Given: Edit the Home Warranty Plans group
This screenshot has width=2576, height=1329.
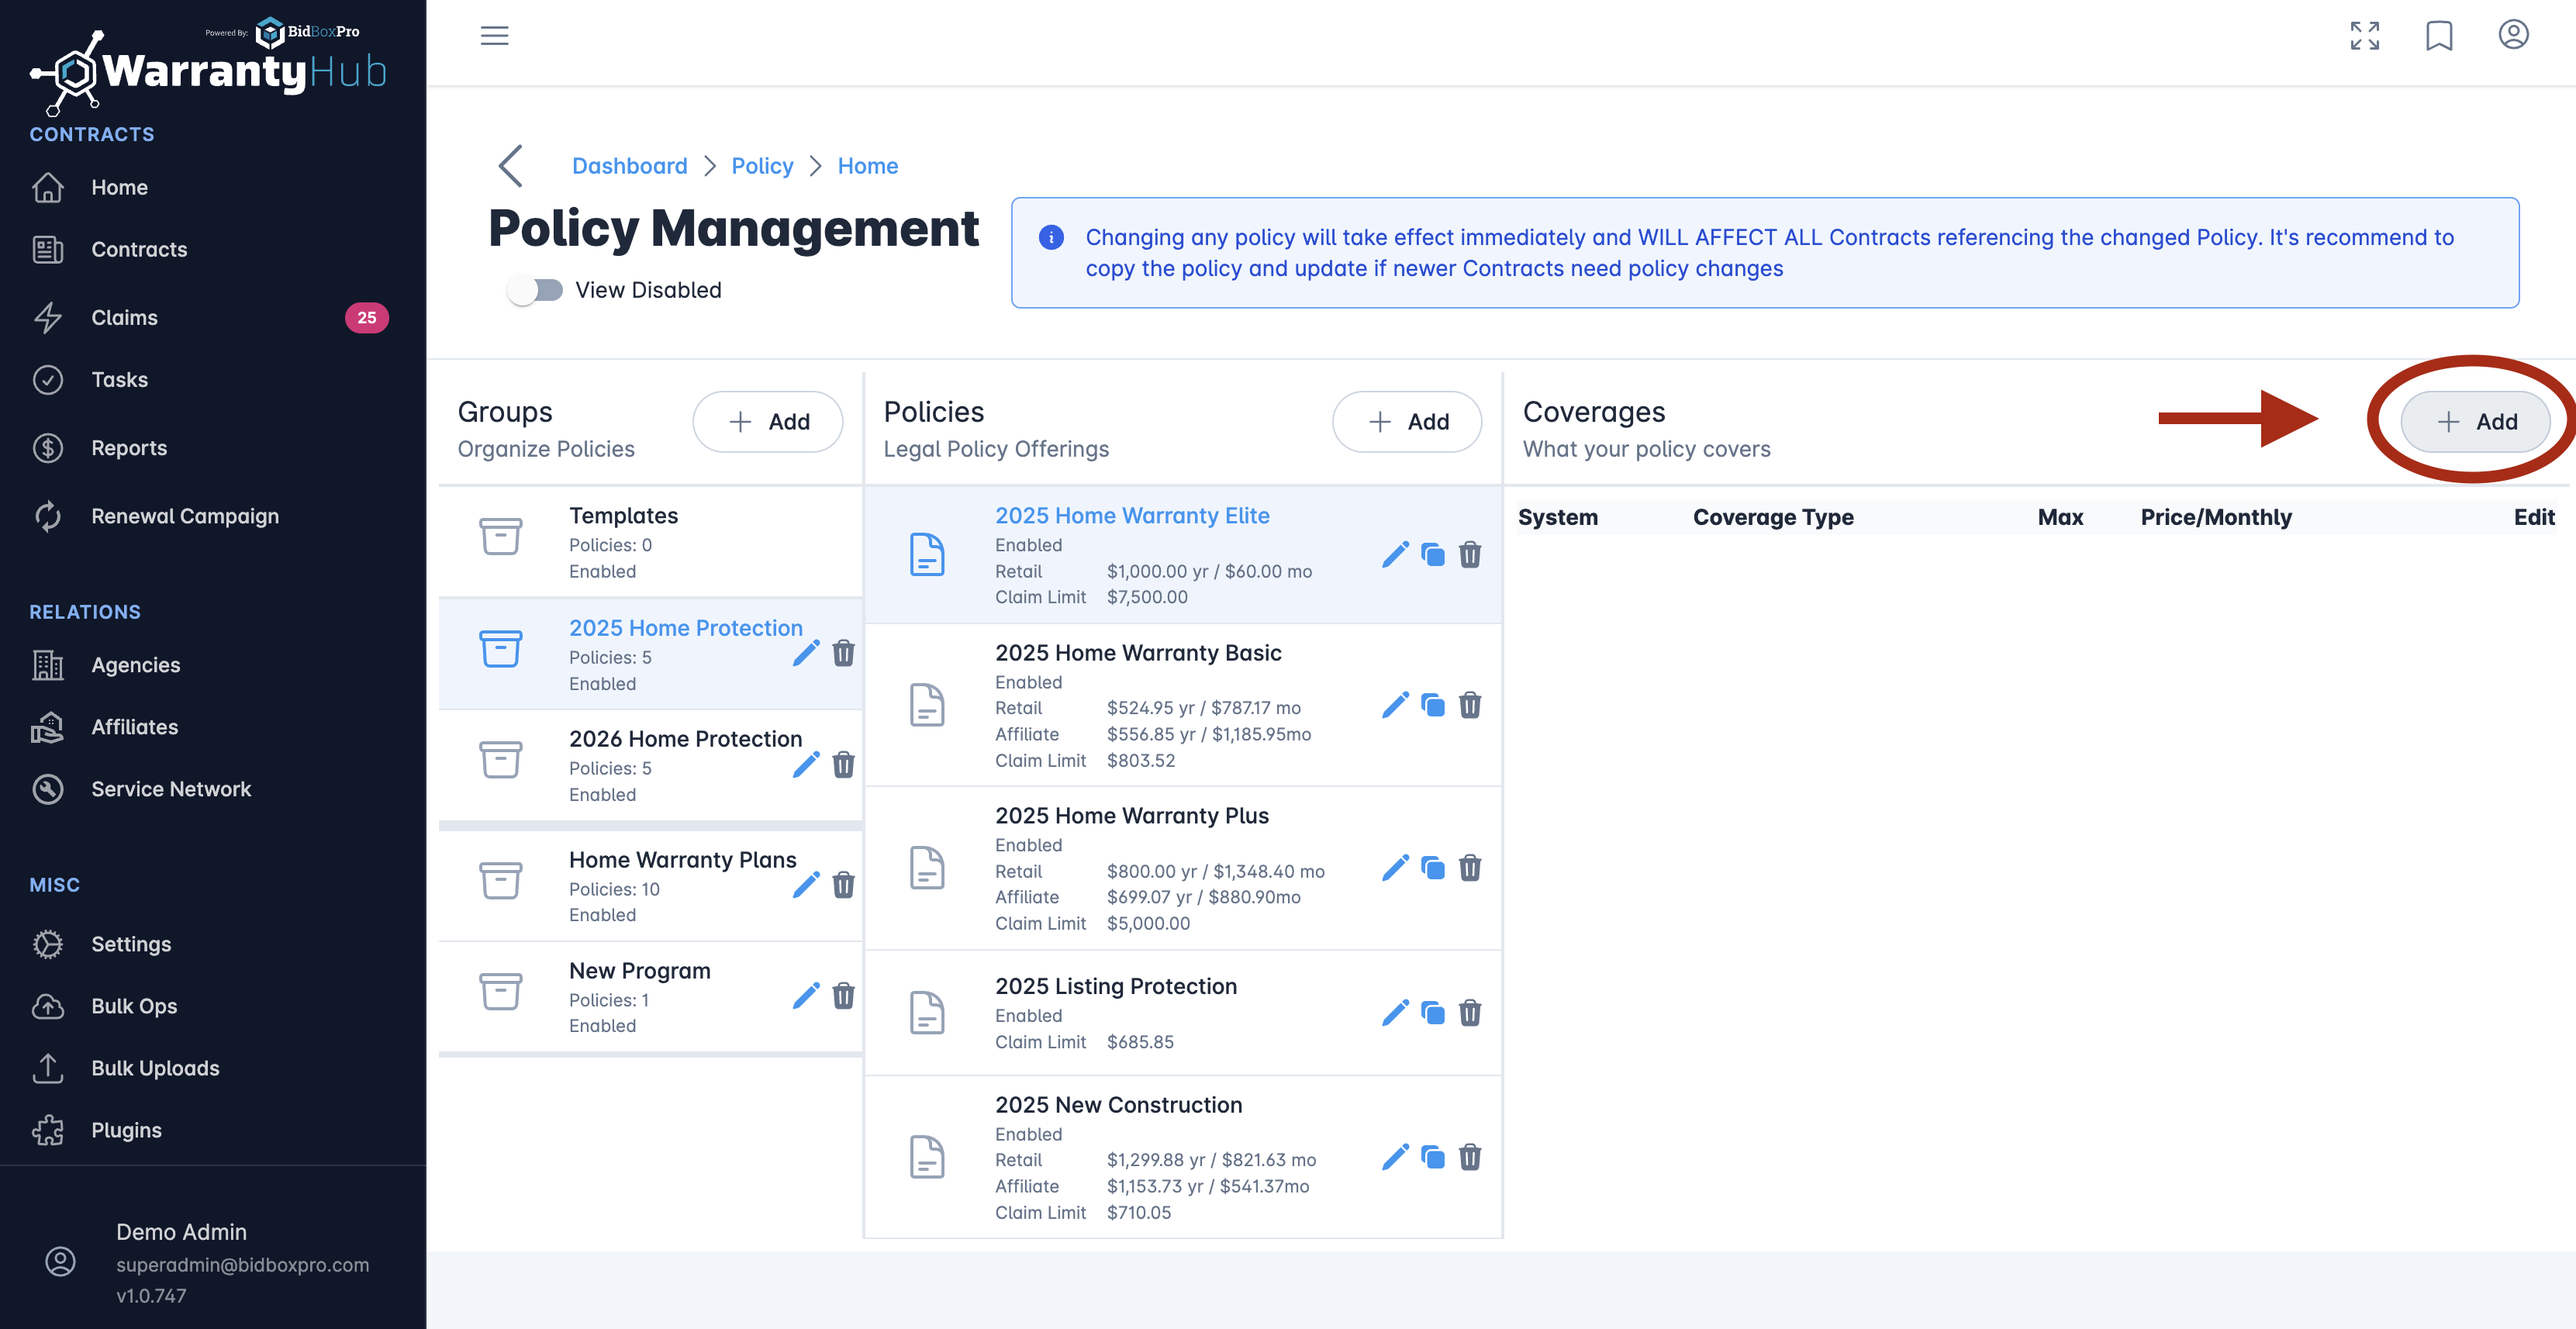Looking at the screenshot, I should click(806, 885).
